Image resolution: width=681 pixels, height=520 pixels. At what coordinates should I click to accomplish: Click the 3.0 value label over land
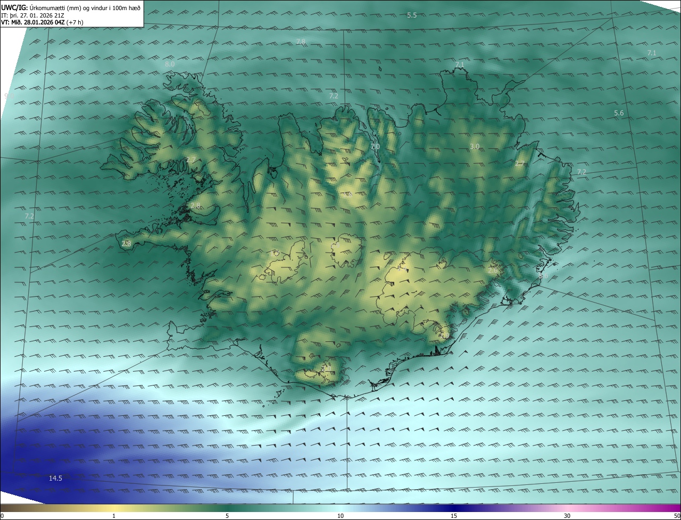click(475, 146)
